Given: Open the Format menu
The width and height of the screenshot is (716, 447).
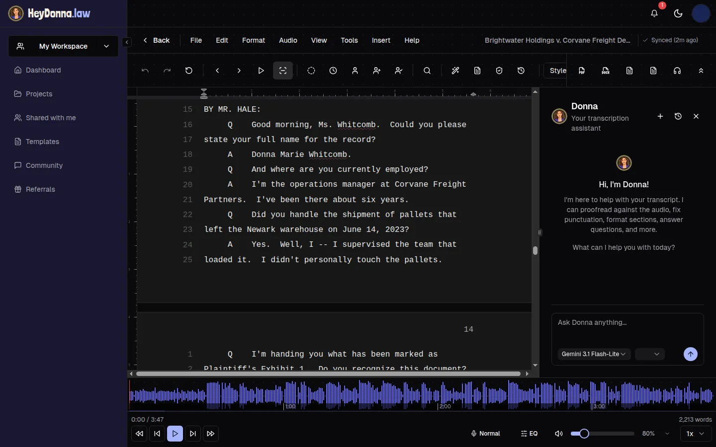Looking at the screenshot, I should (x=254, y=40).
